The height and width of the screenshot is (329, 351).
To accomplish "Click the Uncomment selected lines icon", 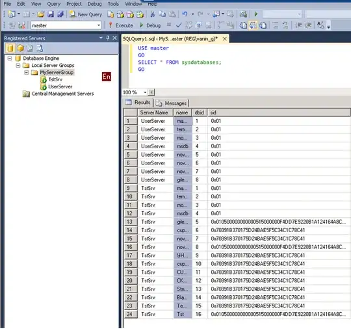I will pyautogui.click(x=285, y=25).
